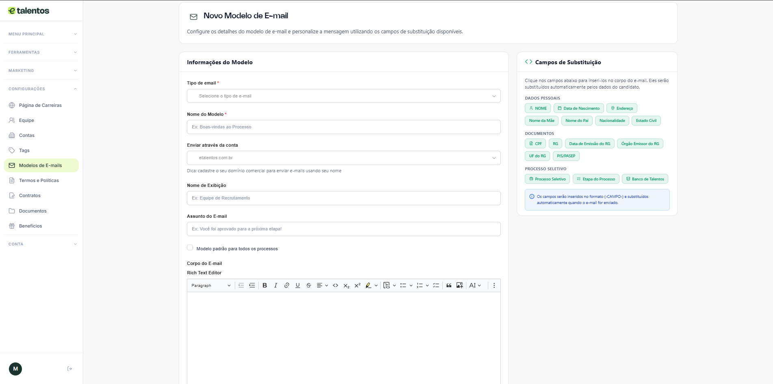Insert a block quote
Screen dimensions: 773x384
(449, 286)
